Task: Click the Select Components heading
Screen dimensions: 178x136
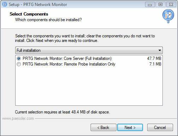Action: click(x=29, y=14)
